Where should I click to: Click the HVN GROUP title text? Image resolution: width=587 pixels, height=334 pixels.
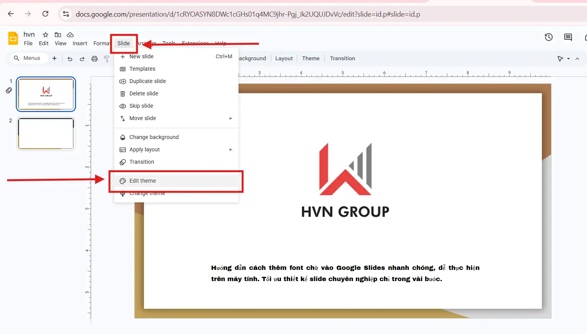[x=345, y=212]
